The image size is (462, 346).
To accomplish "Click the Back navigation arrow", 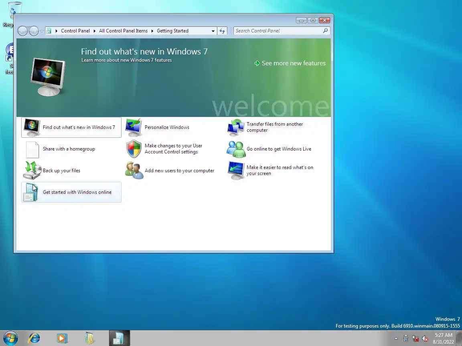I will coord(22,31).
